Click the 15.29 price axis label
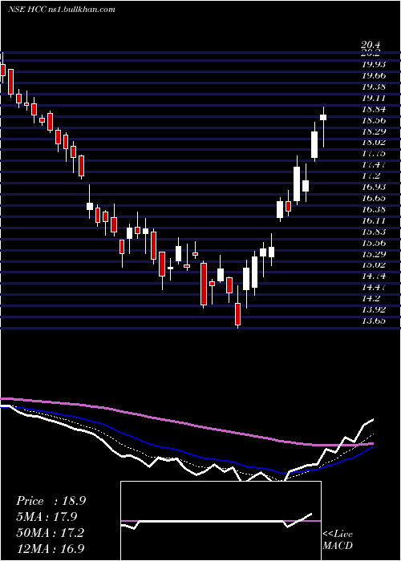The image size is (401, 561). pyautogui.click(x=374, y=254)
